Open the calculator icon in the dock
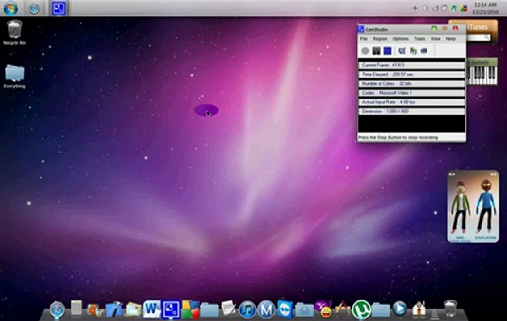Viewport: 507px width, 321px height. pyautogui.click(x=76, y=309)
